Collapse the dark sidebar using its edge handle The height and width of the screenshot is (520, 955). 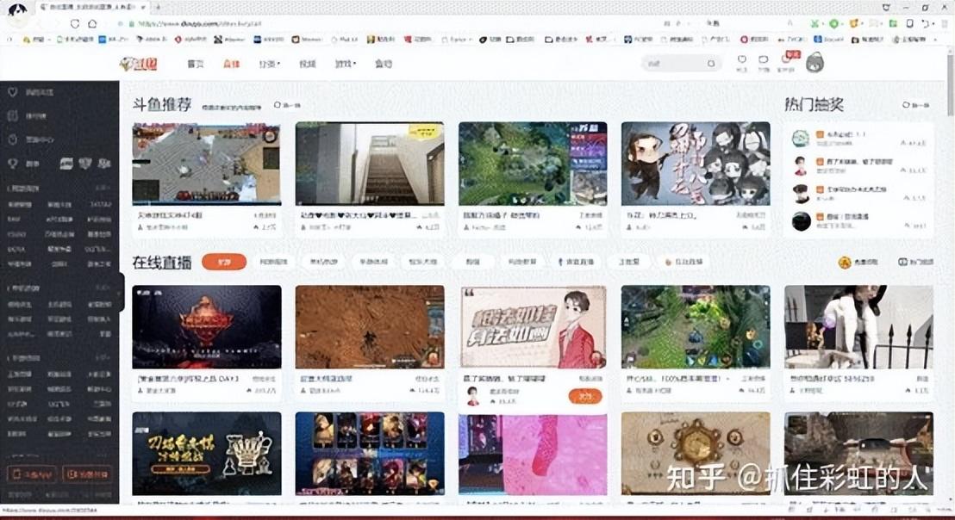pyautogui.click(x=122, y=292)
